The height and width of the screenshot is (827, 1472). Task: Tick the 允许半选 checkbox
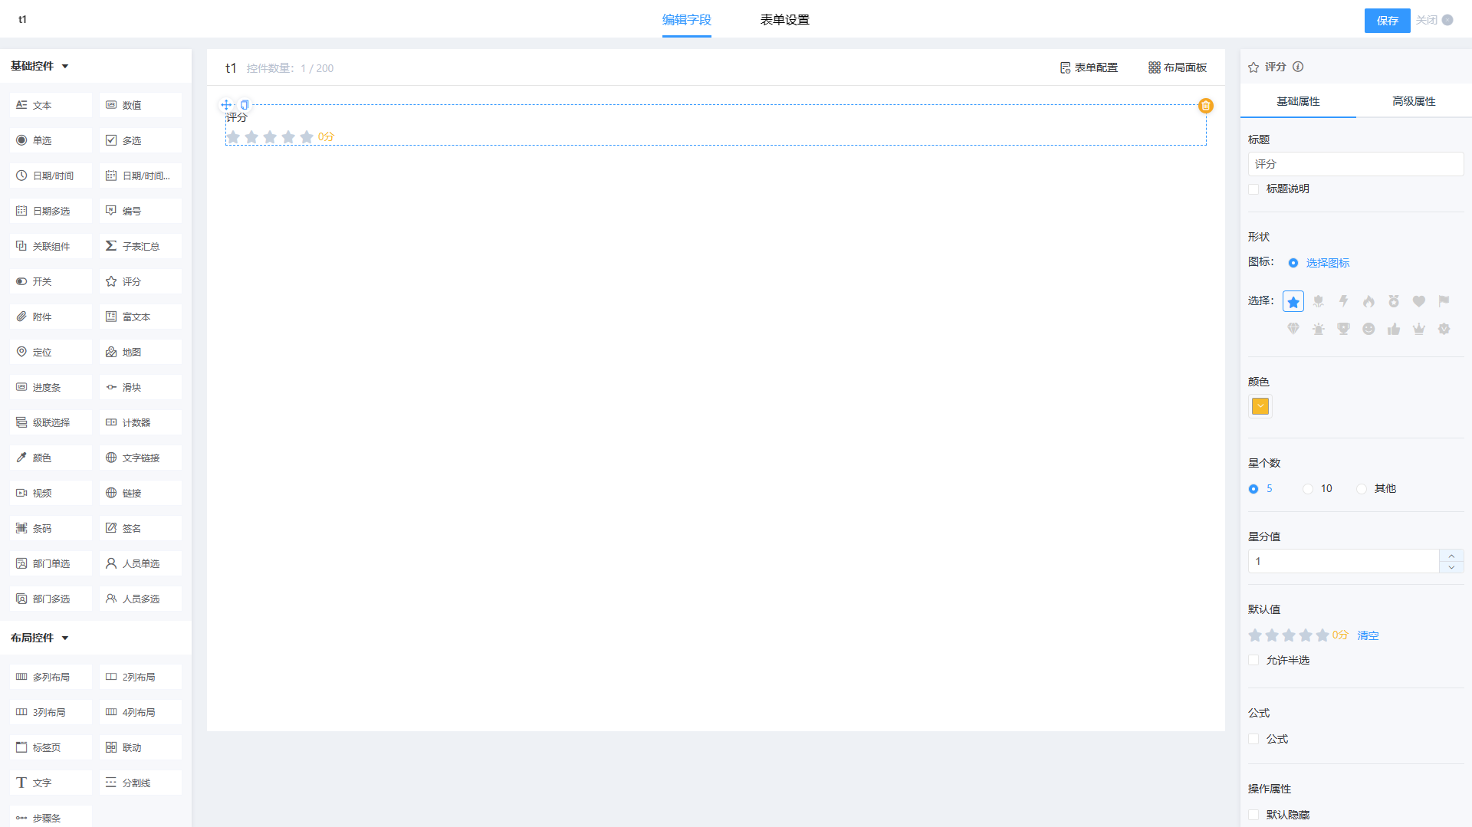[x=1253, y=660]
